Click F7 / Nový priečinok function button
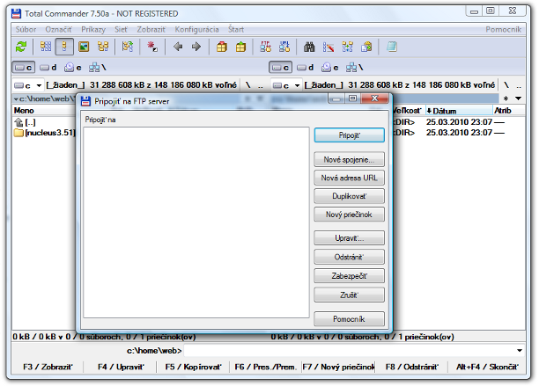 pos(338,367)
